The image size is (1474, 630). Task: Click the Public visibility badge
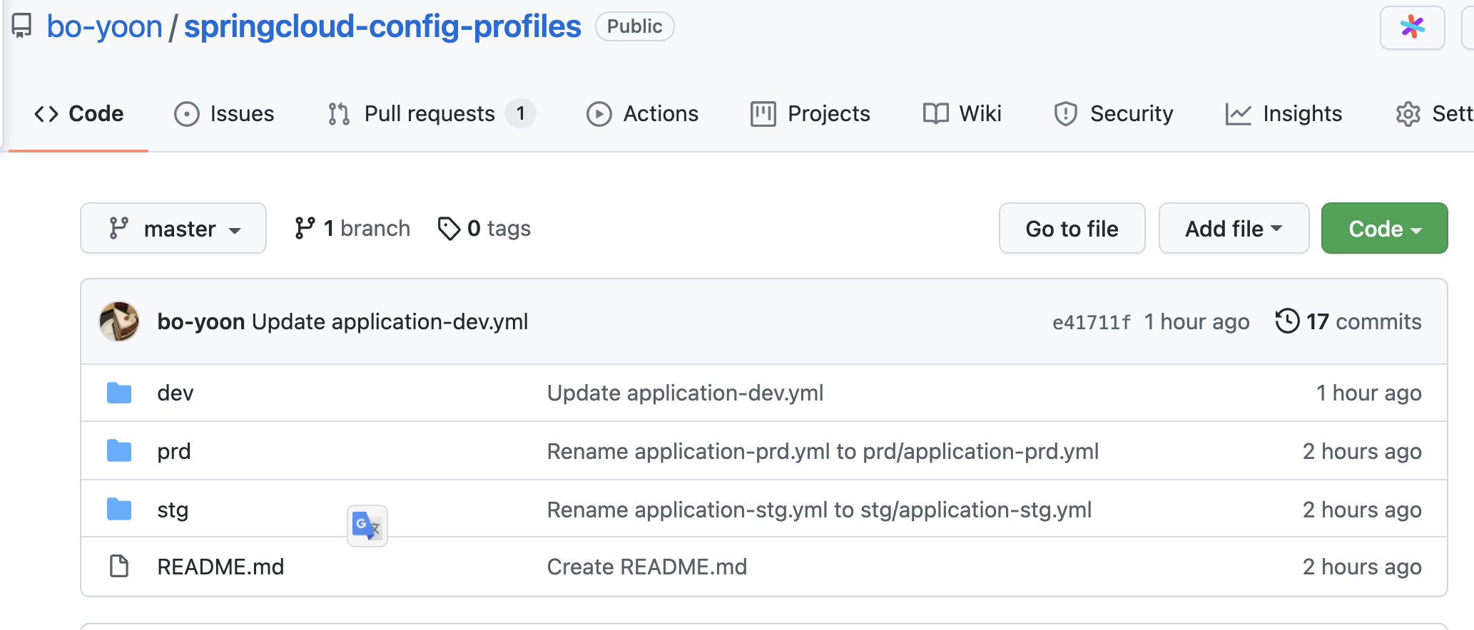(635, 26)
